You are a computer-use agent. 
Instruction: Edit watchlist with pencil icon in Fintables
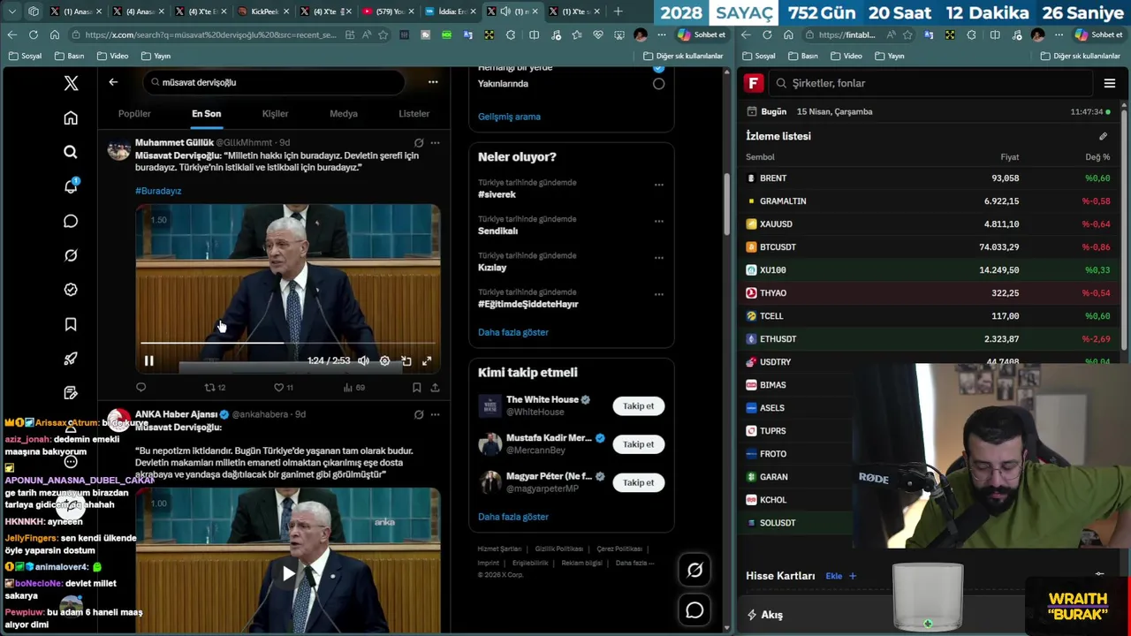click(1103, 136)
